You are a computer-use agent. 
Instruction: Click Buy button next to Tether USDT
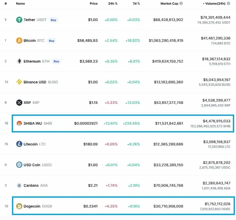[53, 20]
